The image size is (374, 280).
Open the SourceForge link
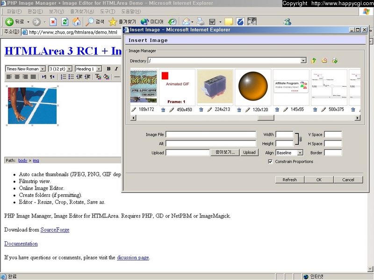click(x=55, y=230)
